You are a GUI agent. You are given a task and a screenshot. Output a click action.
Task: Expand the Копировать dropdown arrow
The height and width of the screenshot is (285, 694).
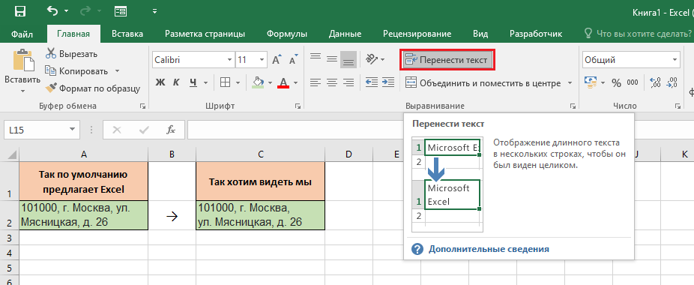tap(117, 71)
